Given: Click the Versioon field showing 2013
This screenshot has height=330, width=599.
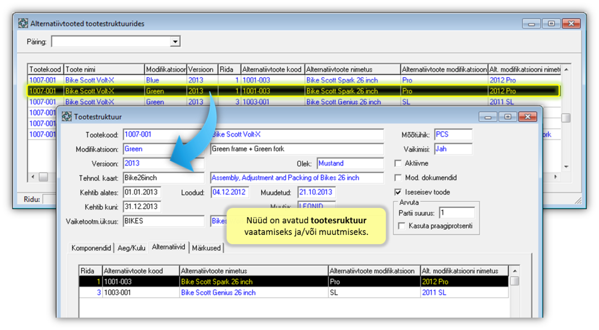Looking at the screenshot, I should pos(163,164).
